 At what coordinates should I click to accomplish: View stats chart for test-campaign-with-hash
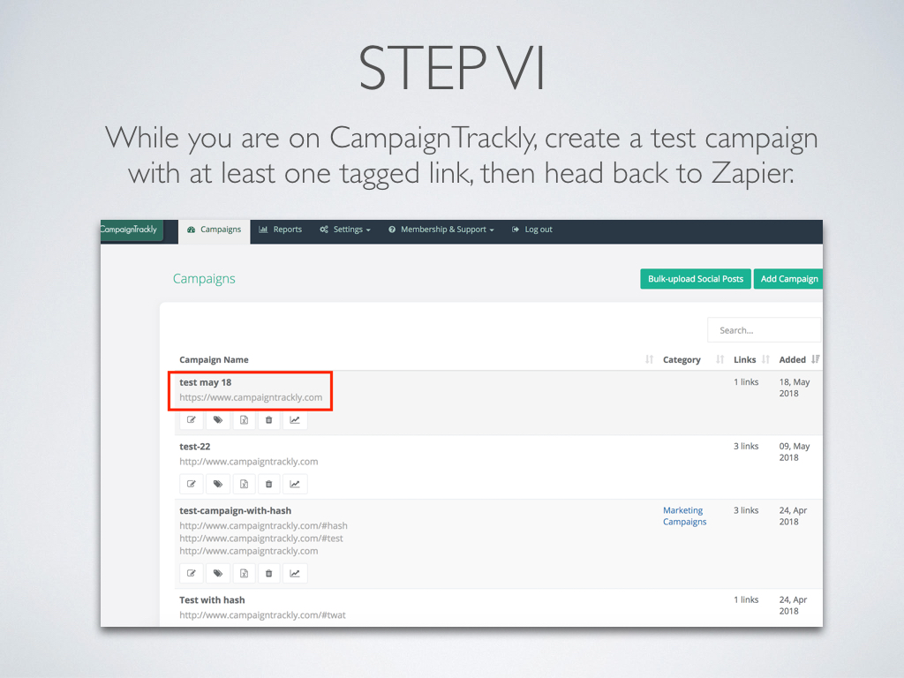pos(295,573)
